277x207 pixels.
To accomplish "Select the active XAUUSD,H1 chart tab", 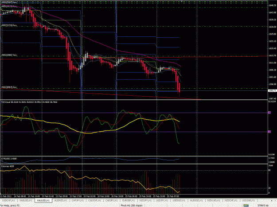I will (x=43, y=200).
